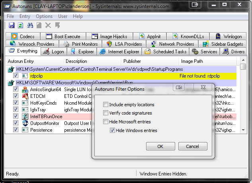Click the Delete X toolbar icon
The image size is (252, 183).
point(48,25)
